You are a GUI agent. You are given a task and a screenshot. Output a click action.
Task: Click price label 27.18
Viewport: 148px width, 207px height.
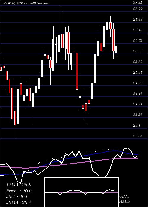click(138, 30)
